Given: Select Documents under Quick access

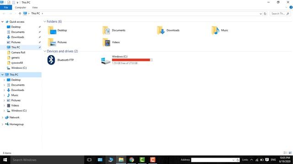Looking at the screenshot, I should click(x=18, y=32).
